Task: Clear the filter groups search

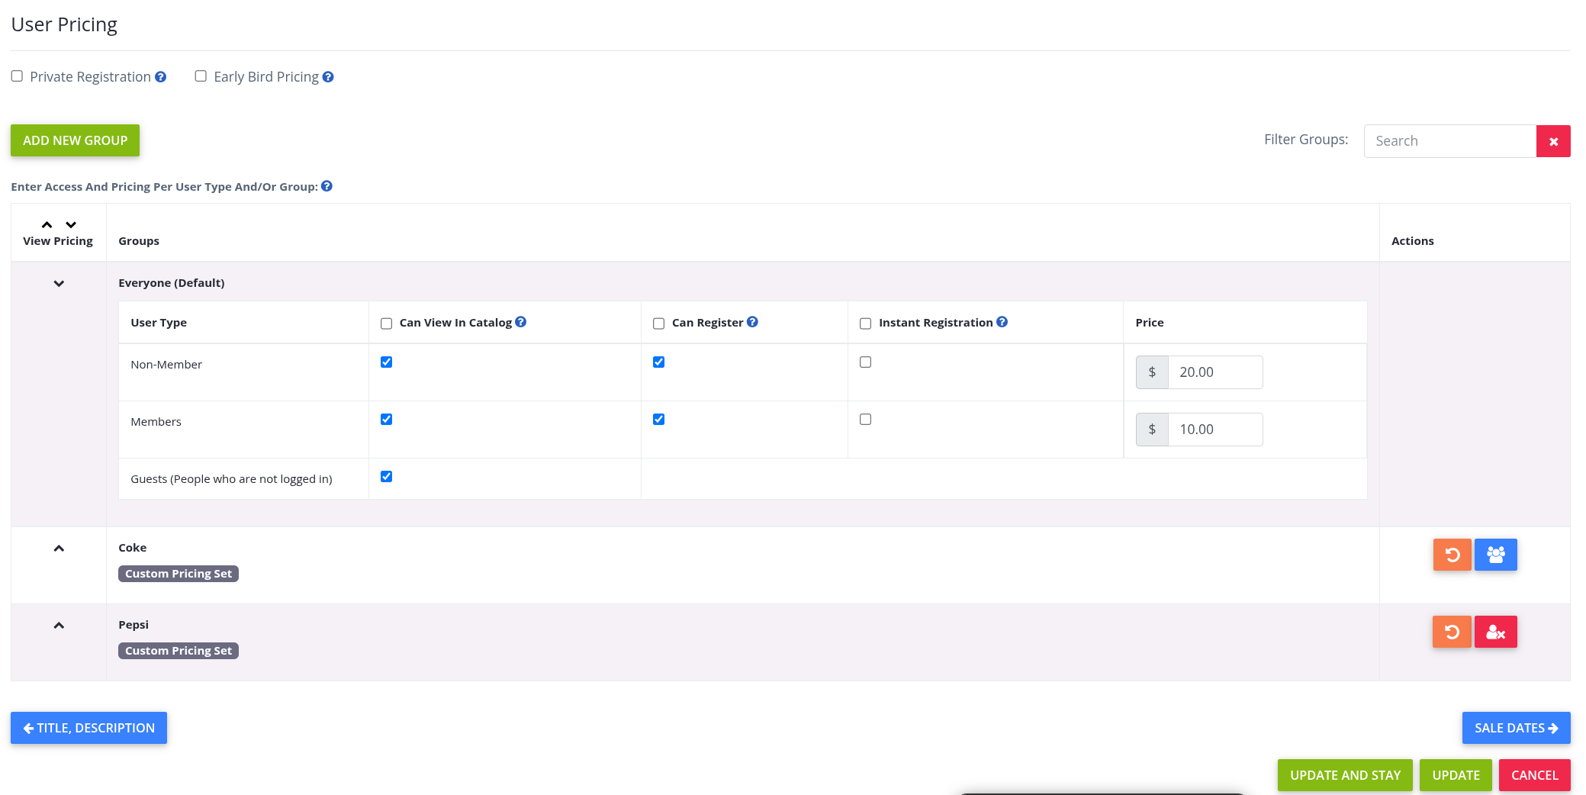Action: (1552, 141)
